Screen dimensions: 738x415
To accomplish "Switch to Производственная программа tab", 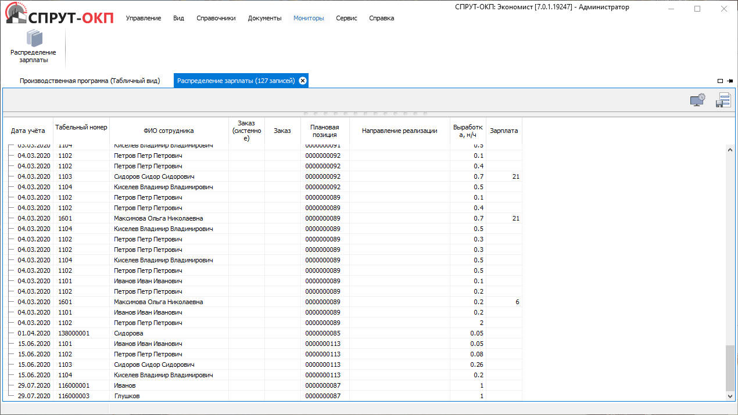I will [x=89, y=81].
